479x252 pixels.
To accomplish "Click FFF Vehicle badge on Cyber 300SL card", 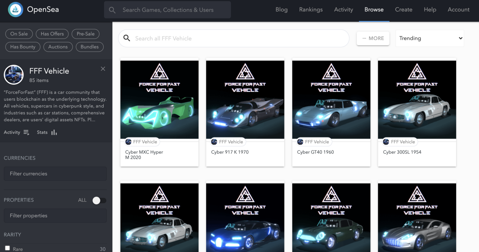I will click(399, 142).
